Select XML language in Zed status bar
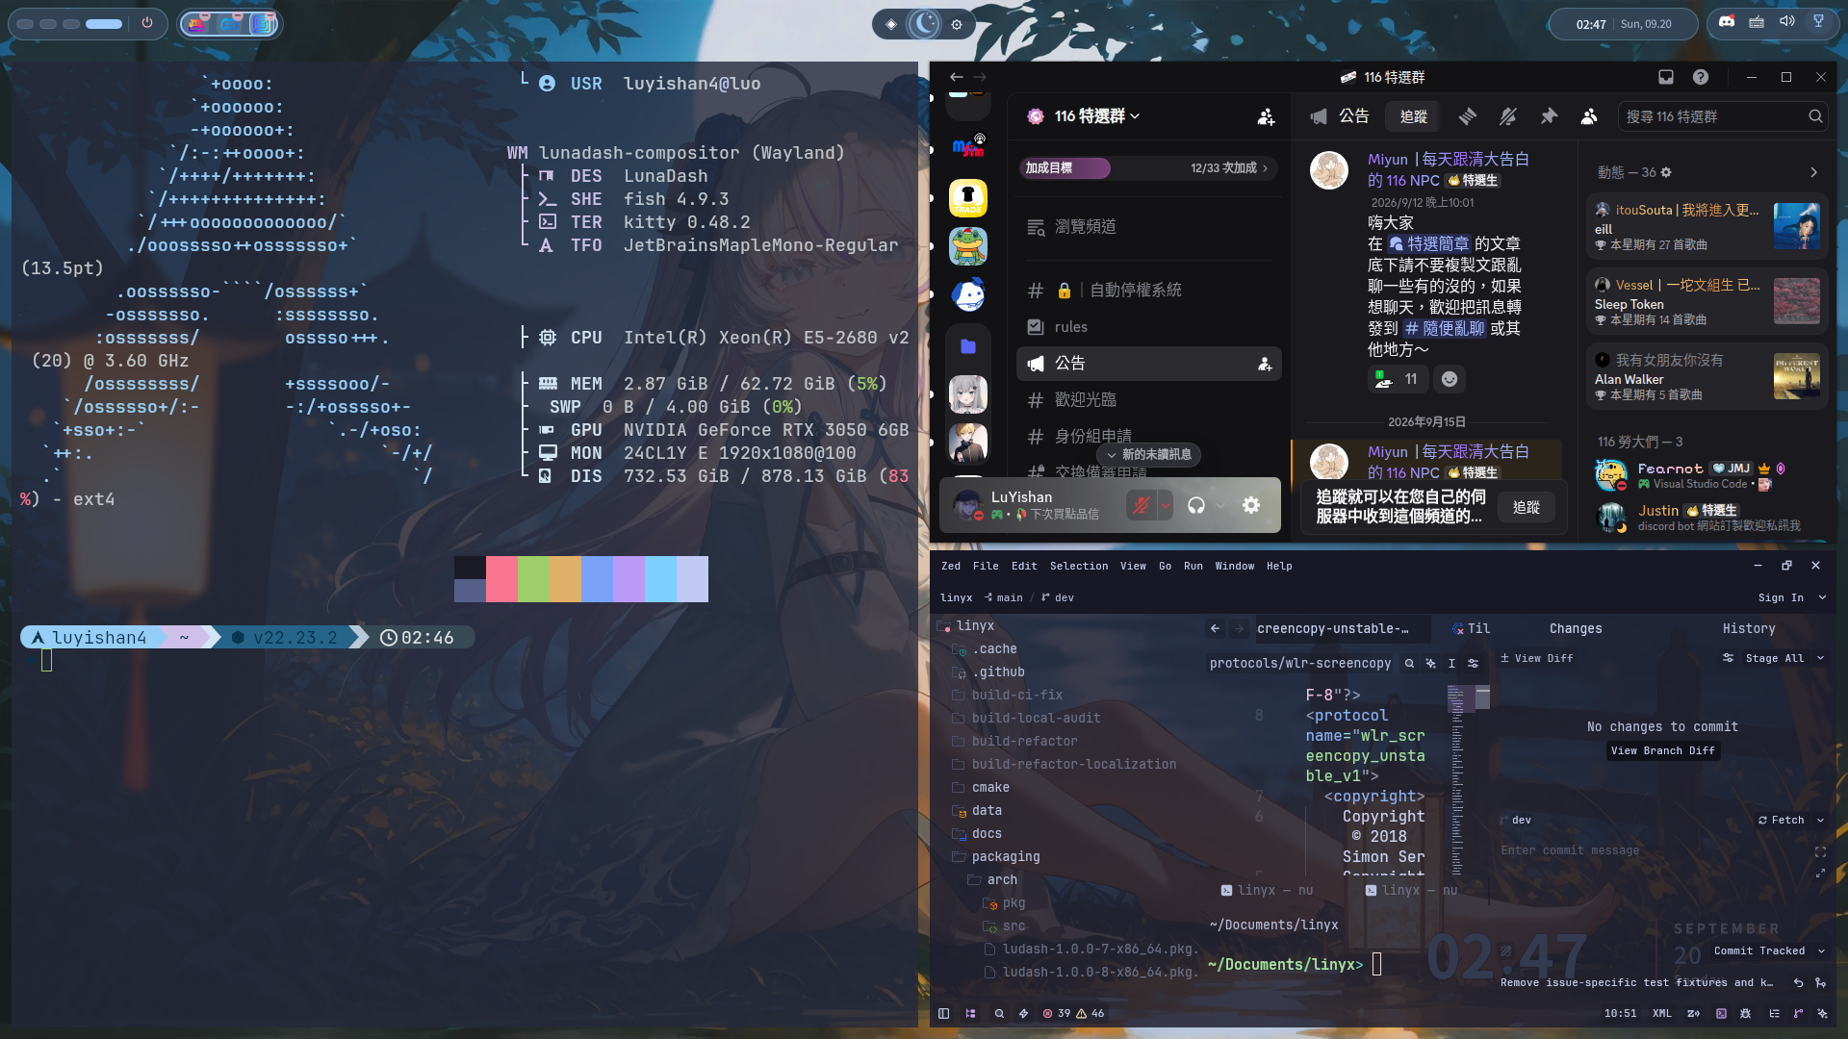1848x1039 pixels. click(1662, 1014)
